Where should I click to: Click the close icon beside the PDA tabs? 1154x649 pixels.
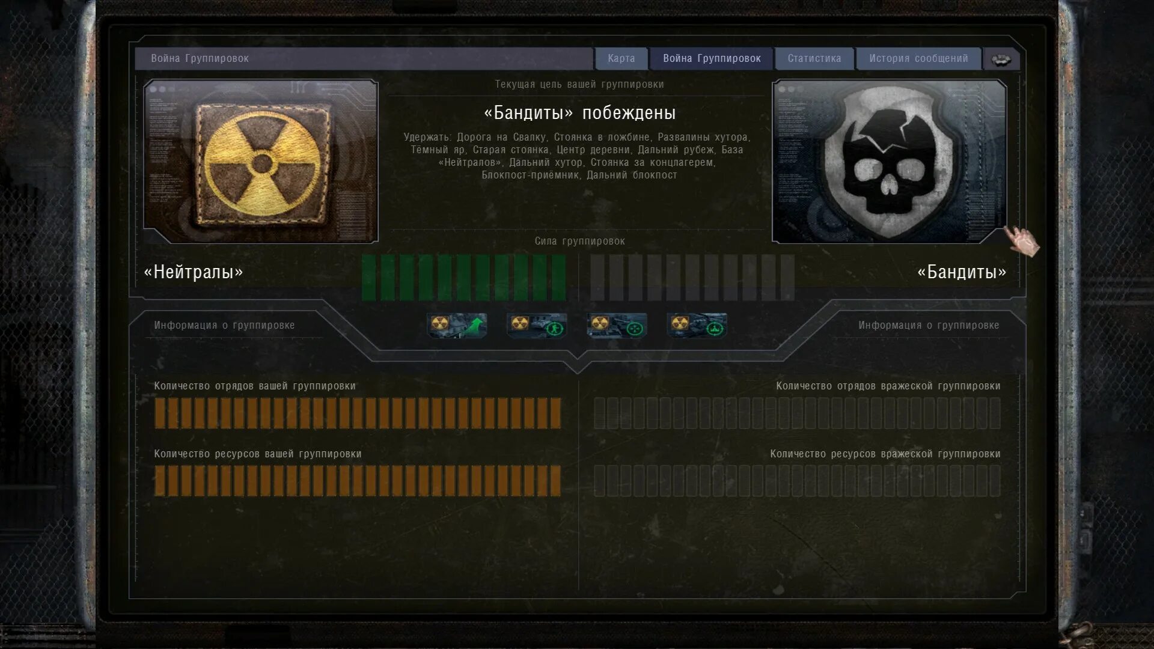tap(1001, 59)
